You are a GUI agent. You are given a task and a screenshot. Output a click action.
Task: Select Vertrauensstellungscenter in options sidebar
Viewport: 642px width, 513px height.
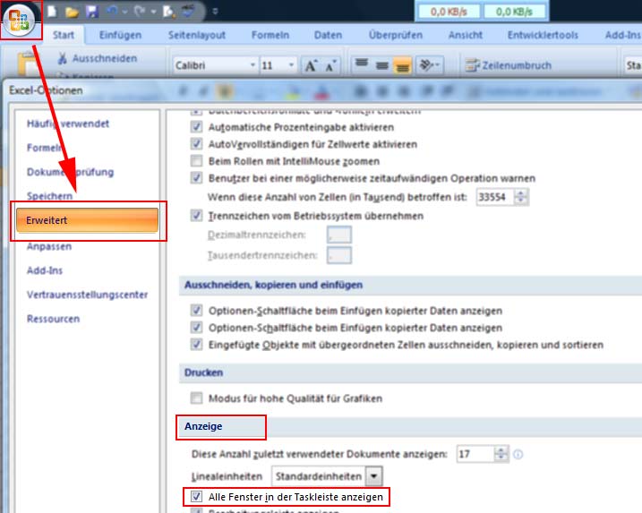tap(87, 295)
